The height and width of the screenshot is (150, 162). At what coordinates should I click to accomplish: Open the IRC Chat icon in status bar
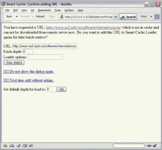31,146
